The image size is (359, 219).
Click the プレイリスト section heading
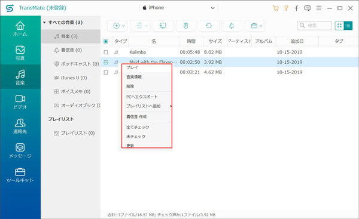[61, 119]
